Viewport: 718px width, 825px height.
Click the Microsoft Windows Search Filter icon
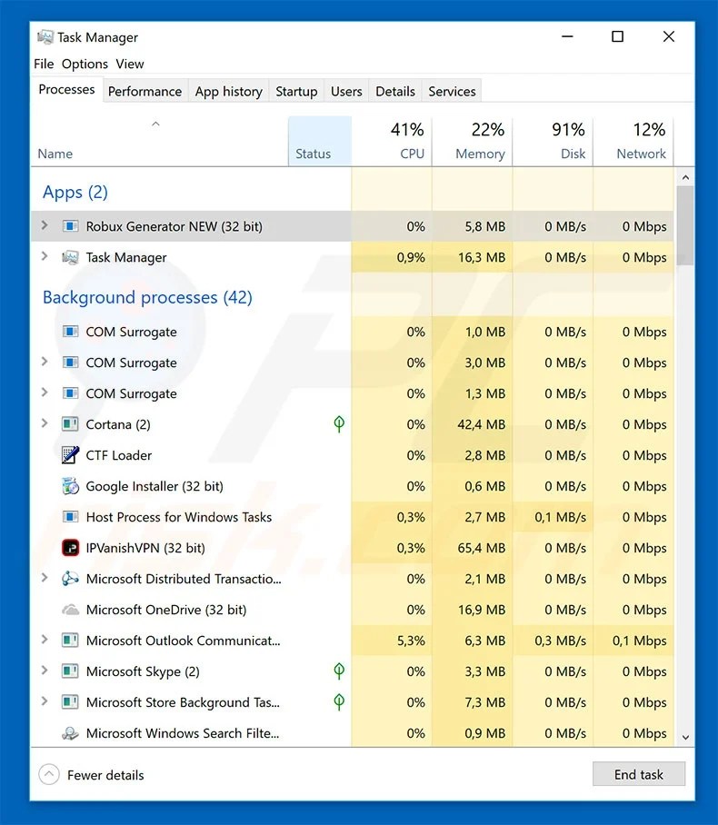tap(70, 733)
